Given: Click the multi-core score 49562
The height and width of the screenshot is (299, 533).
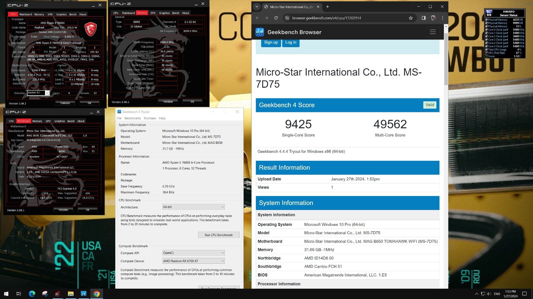Looking at the screenshot, I should point(390,124).
